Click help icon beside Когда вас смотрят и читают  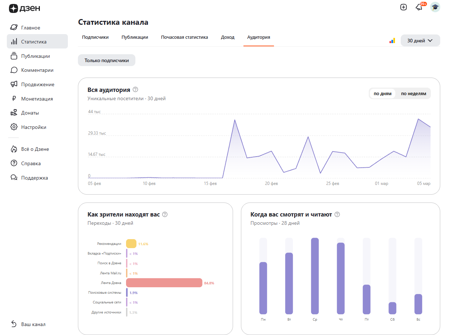[337, 214]
